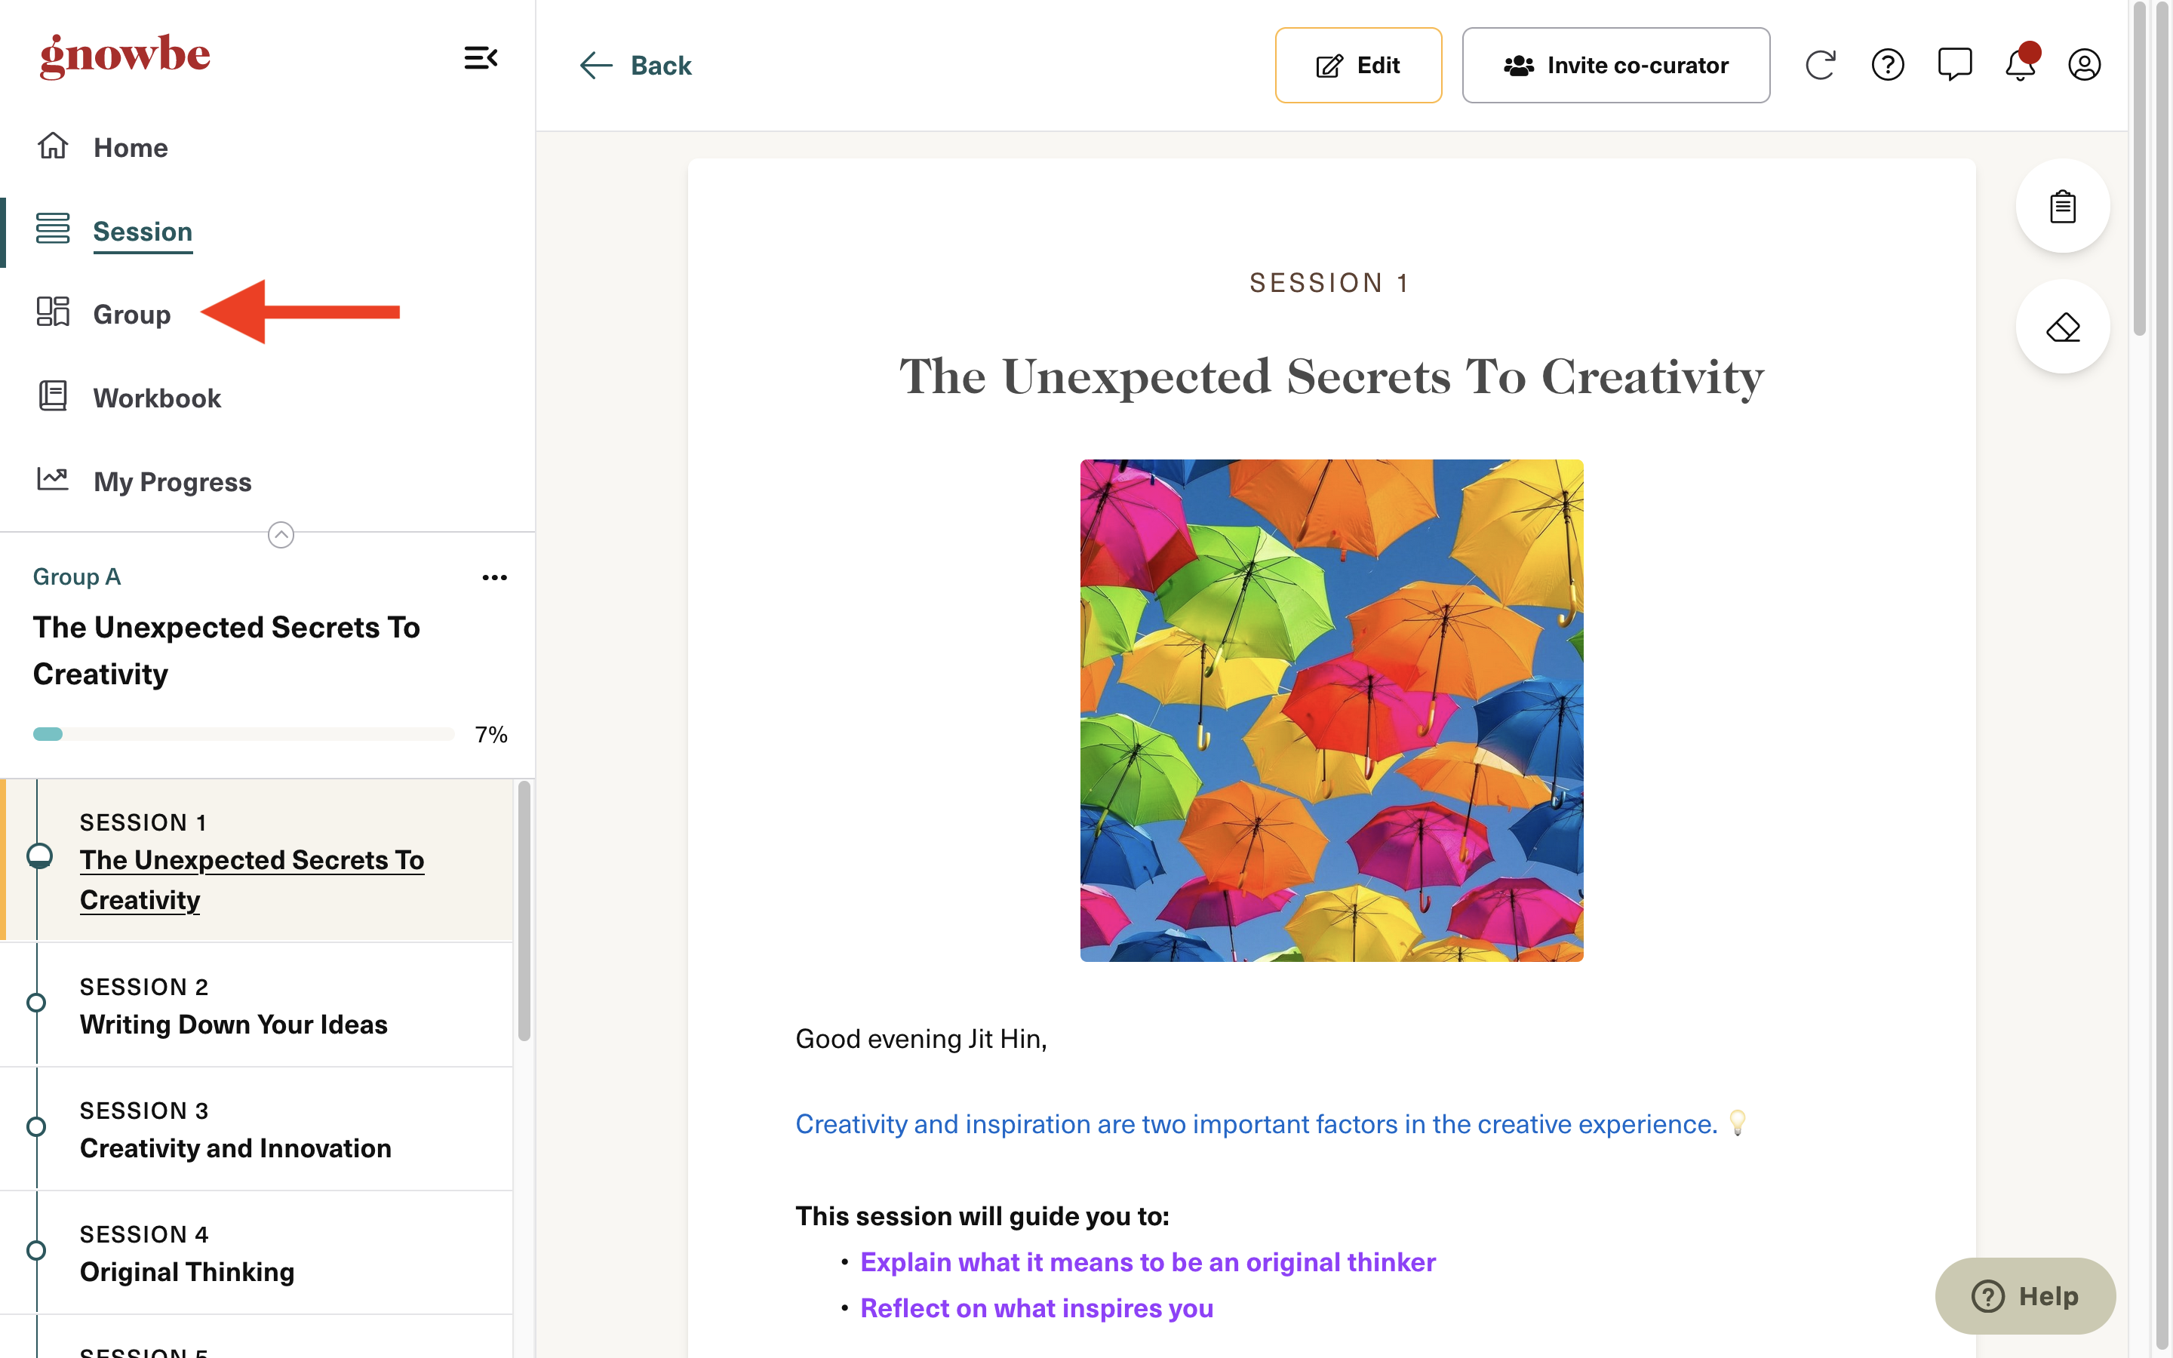The width and height of the screenshot is (2173, 1358).
Task: Toggle Session 2 progress circle
Action: click(36, 1003)
